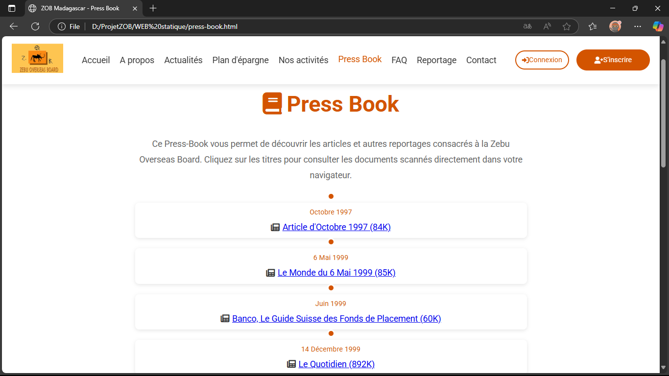This screenshot has width=669, height=376.
Task: View the File site information icon
Action: [x=69, y=26]
